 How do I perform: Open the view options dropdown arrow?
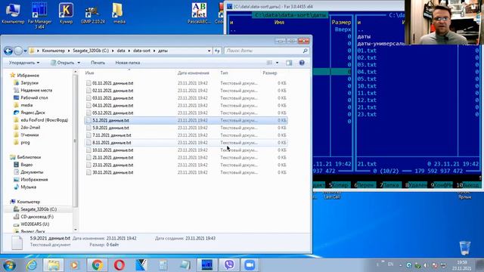point(277,63)
